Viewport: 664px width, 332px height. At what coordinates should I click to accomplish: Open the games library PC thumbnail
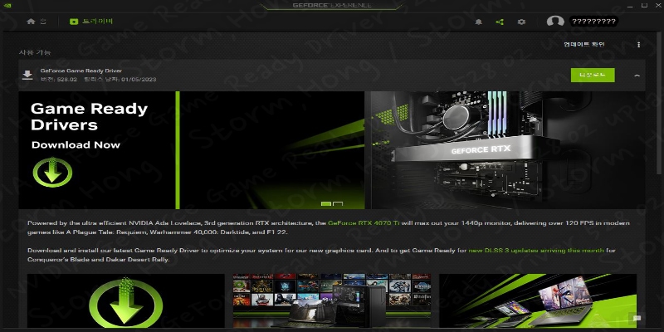click(331, 300)
